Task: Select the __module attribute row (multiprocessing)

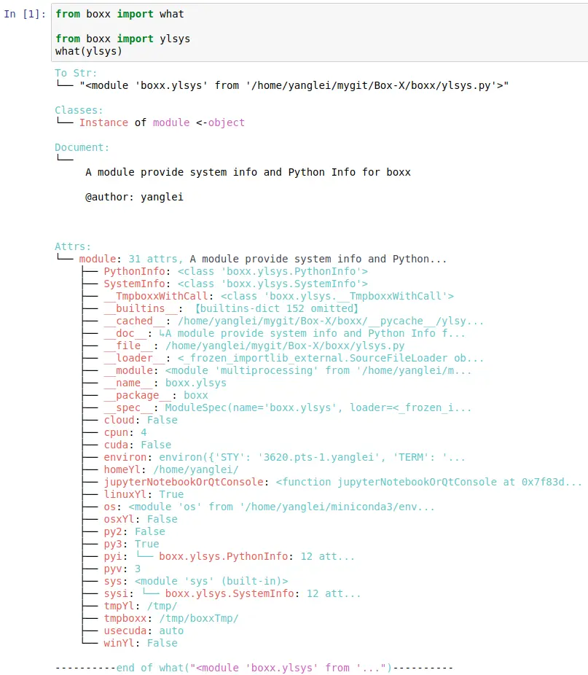Action: click(x=288, y=370)
